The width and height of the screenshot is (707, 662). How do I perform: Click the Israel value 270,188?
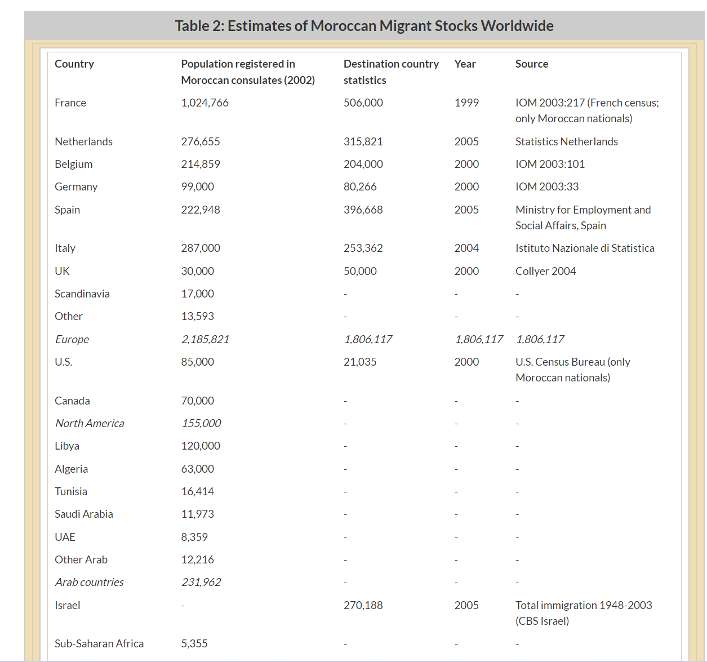[x=363, y=605]
